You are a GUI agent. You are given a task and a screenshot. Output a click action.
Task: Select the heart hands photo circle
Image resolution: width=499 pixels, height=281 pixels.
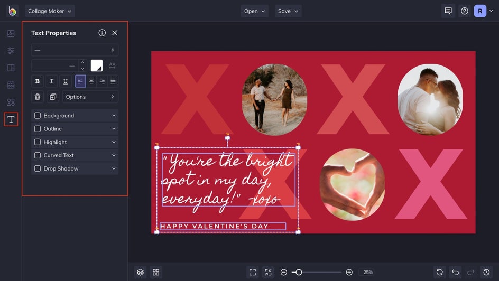point(352,185)
